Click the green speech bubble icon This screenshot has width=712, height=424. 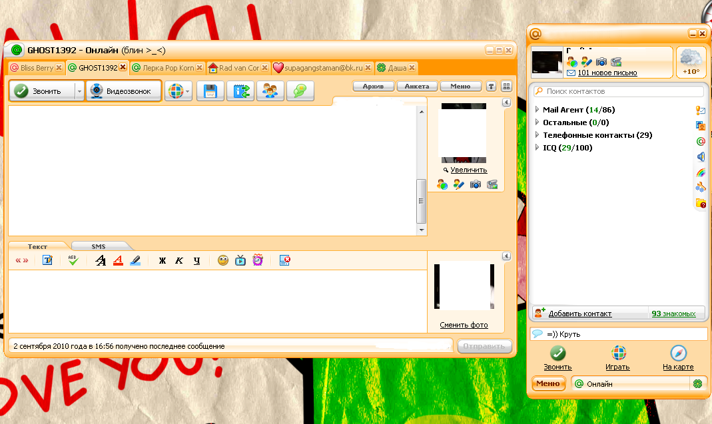tap(300, 91)
